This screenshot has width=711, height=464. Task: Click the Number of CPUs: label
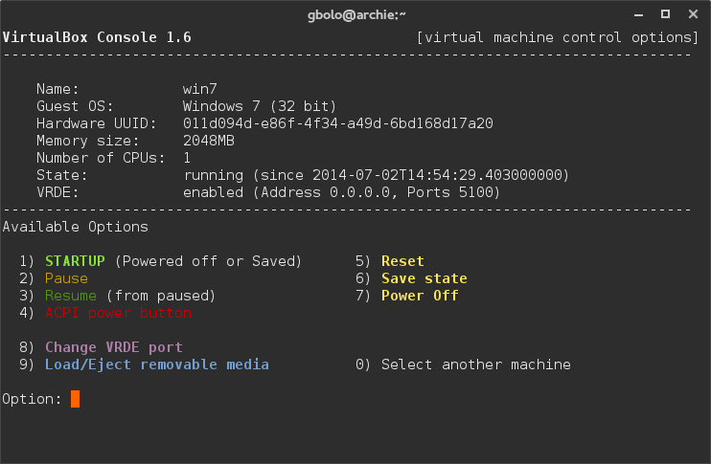point(101,158)
